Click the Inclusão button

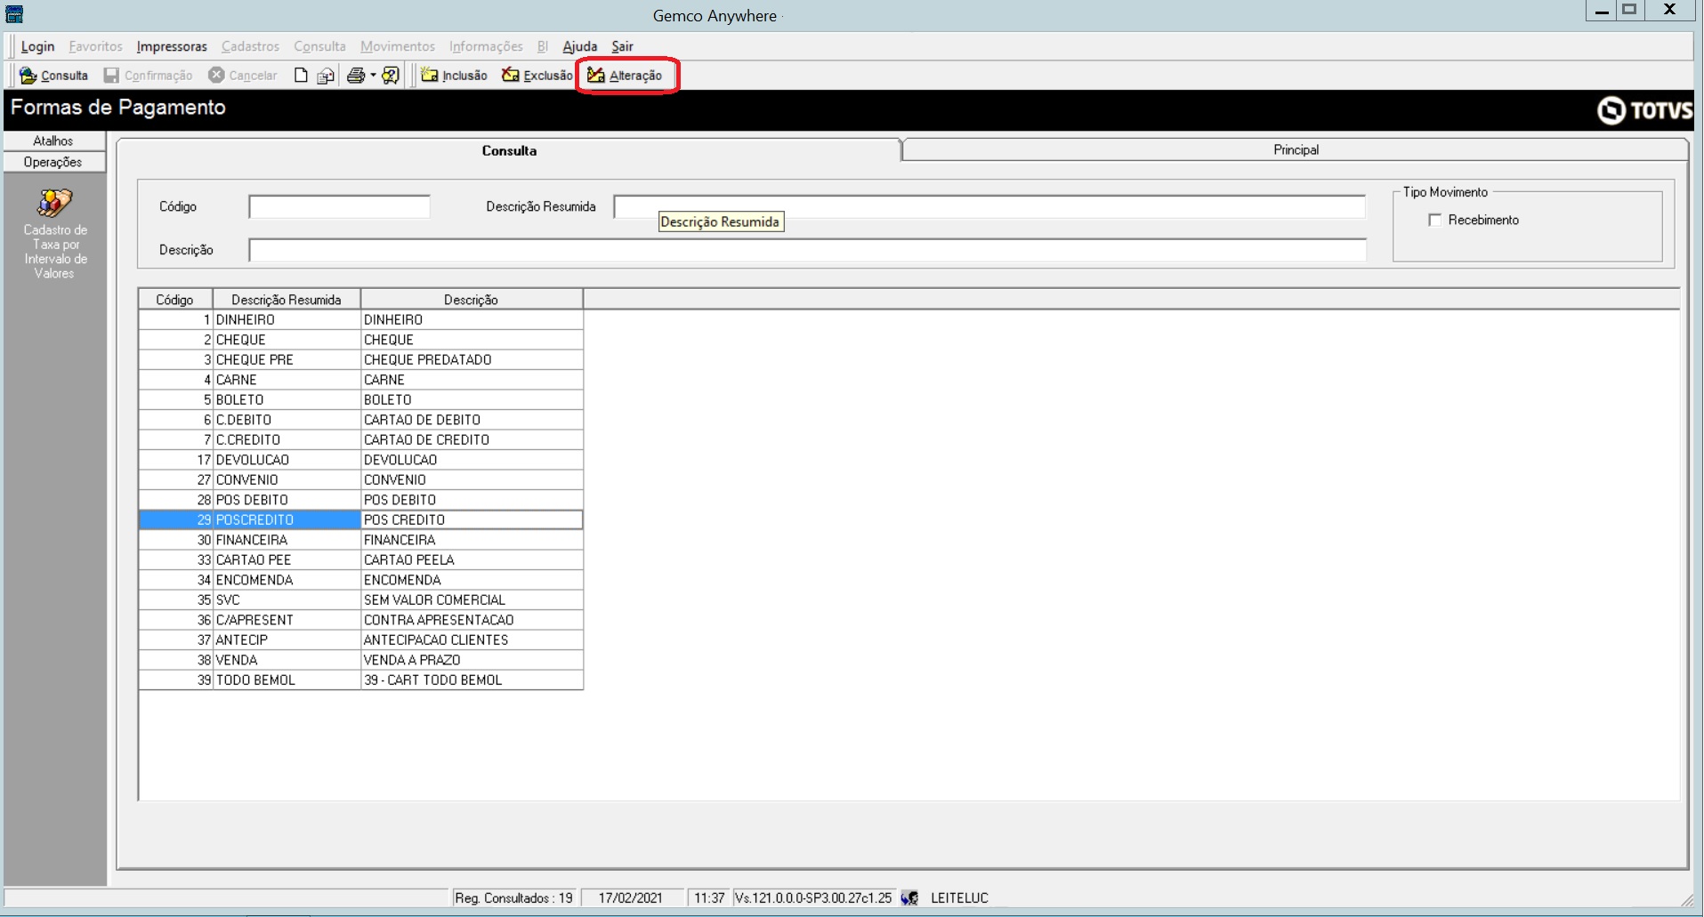454,76
